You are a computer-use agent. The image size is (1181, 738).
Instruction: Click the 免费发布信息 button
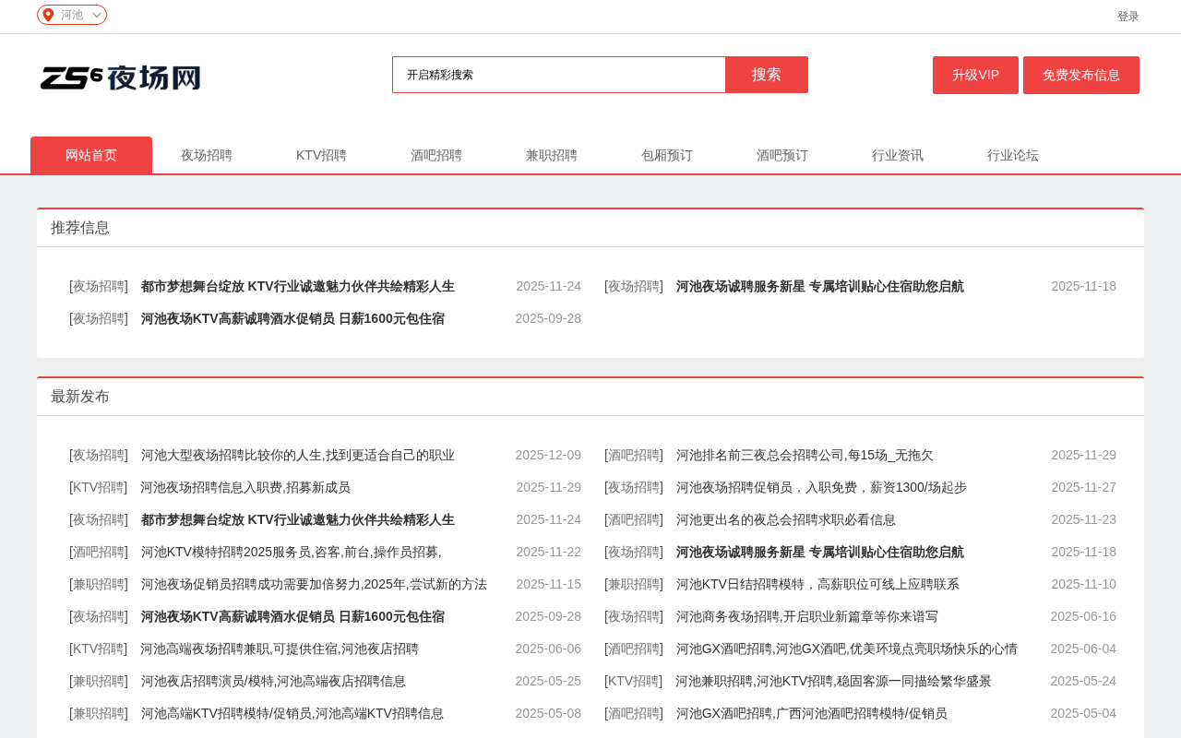point(1081,75)
